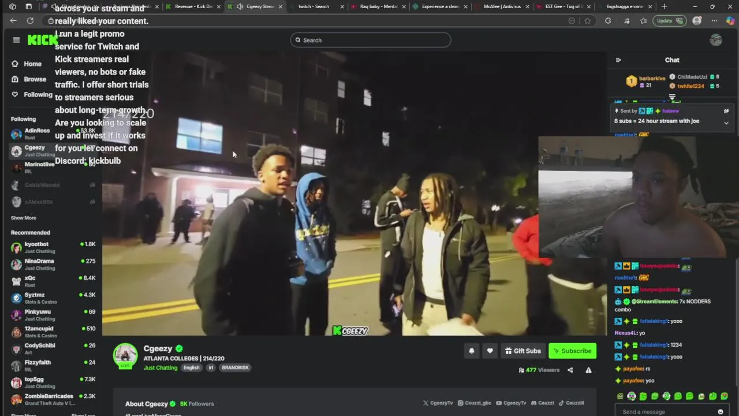Open ZombieBarricades recommended channel
739x416 pixels.
coord(53,399)
